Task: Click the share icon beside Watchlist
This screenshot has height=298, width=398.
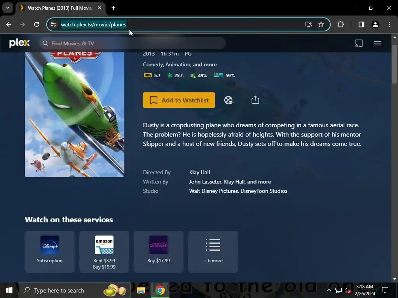Action: click(255, 100)
